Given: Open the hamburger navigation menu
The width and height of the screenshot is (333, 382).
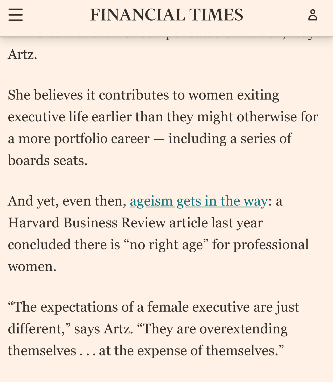Looking at the screenshot, I should [x=16, y=15].
